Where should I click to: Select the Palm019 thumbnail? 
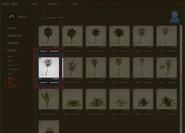pyautogui.click(x=49, y=36)
